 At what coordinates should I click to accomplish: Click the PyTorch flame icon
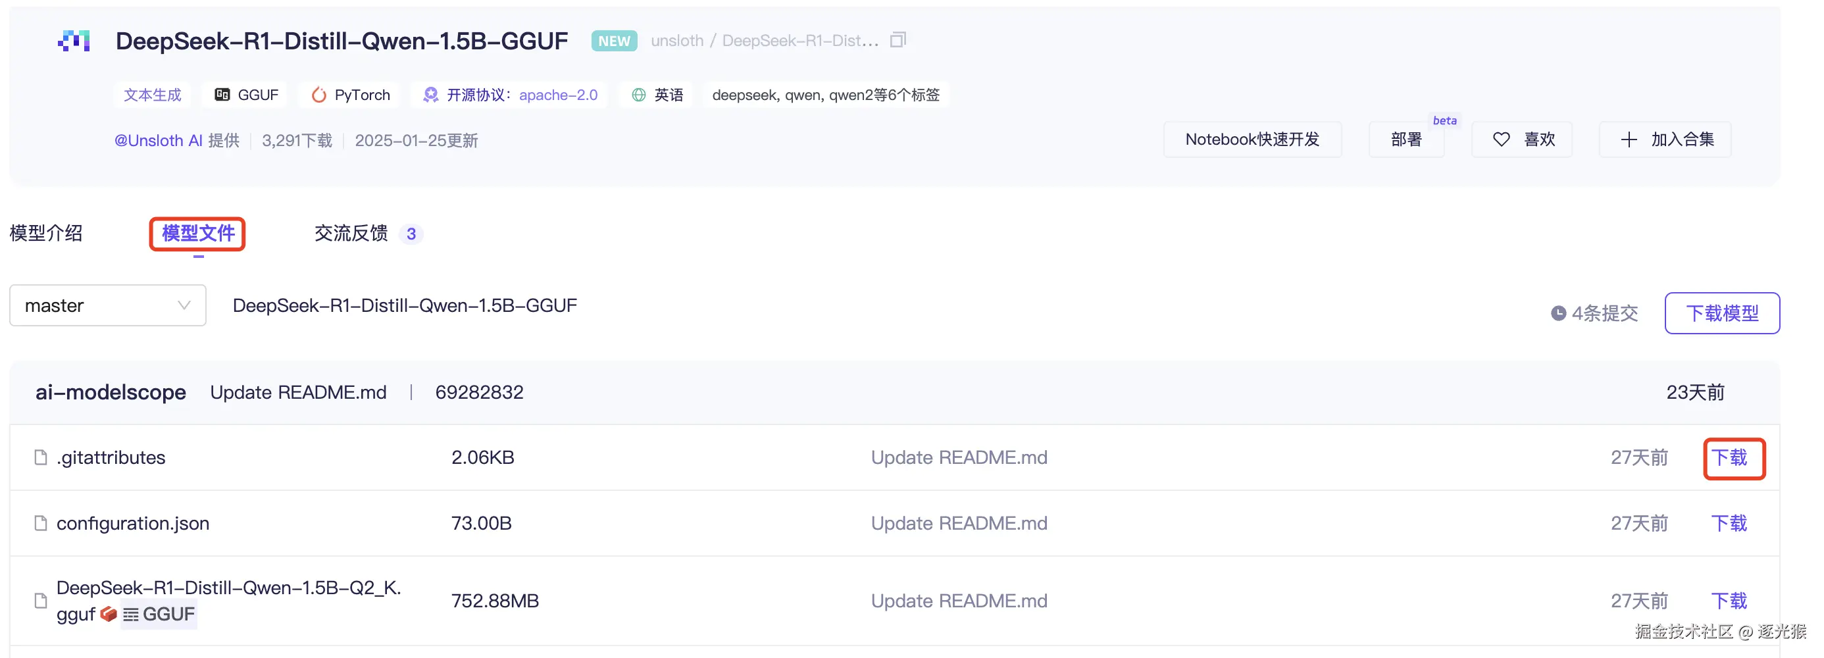[x=319, y=95]
